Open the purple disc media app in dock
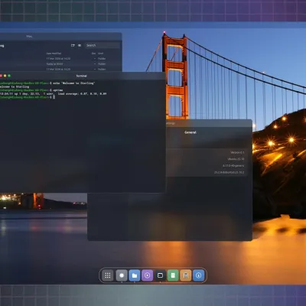The width and height of the screenshot is (306, 306). (x=147, y=275)
